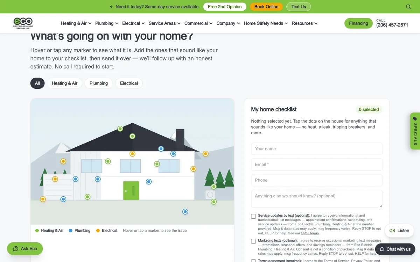The height and width of the screenshot is (262, 420).
Task: Open the Specials side tag
Action: coord(415,131)
